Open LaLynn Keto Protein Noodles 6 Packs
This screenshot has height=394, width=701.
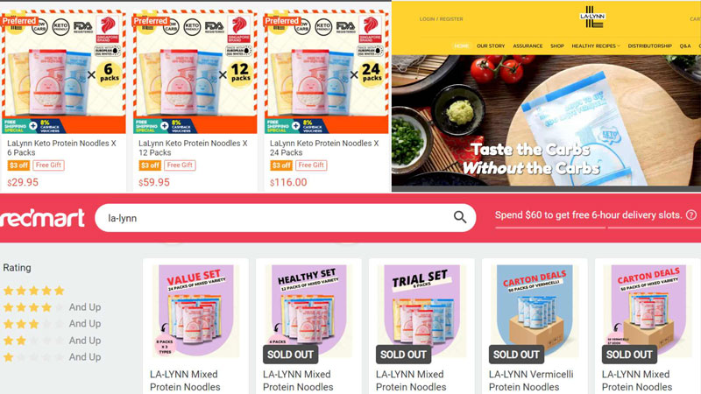click(61, 148)
